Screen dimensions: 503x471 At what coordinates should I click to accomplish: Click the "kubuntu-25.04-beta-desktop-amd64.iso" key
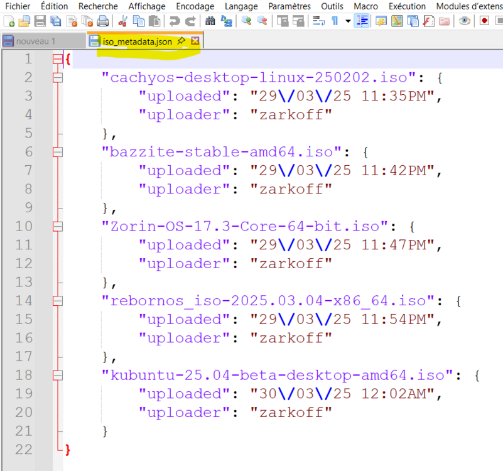(x=278, y=376)
